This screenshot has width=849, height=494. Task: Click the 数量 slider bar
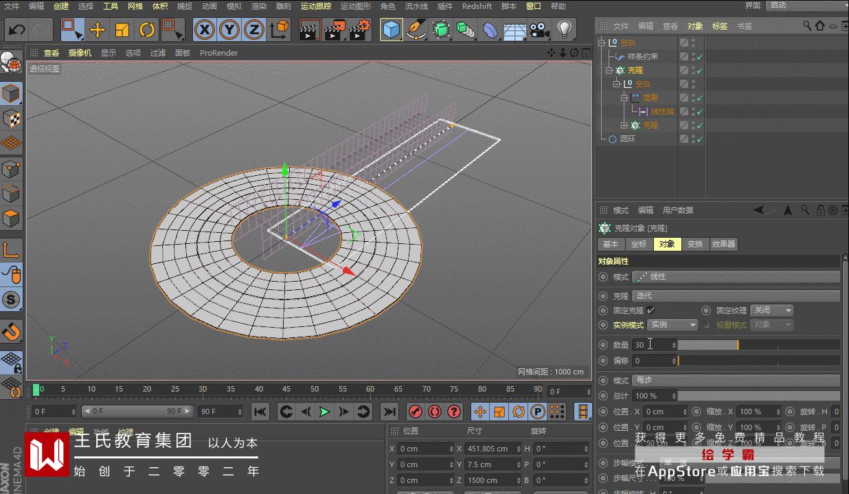point(758,345)
